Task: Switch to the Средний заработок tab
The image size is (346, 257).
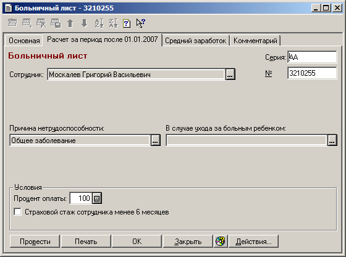Action: tap(195, 41)
